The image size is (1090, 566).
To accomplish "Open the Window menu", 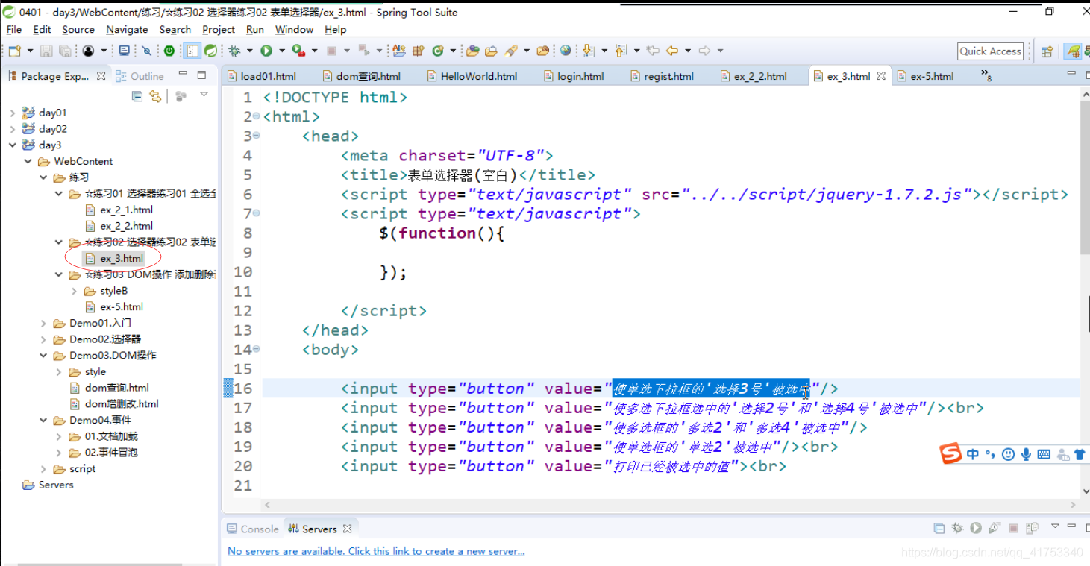I will pyautogui.click(x=294, y=29).
